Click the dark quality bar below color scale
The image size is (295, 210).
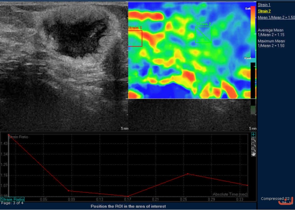point(252,81)
